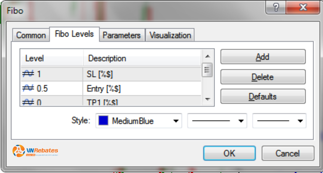Click the Add button
The height and width of the screenshot is (173, 323).
tap(263, 57)
